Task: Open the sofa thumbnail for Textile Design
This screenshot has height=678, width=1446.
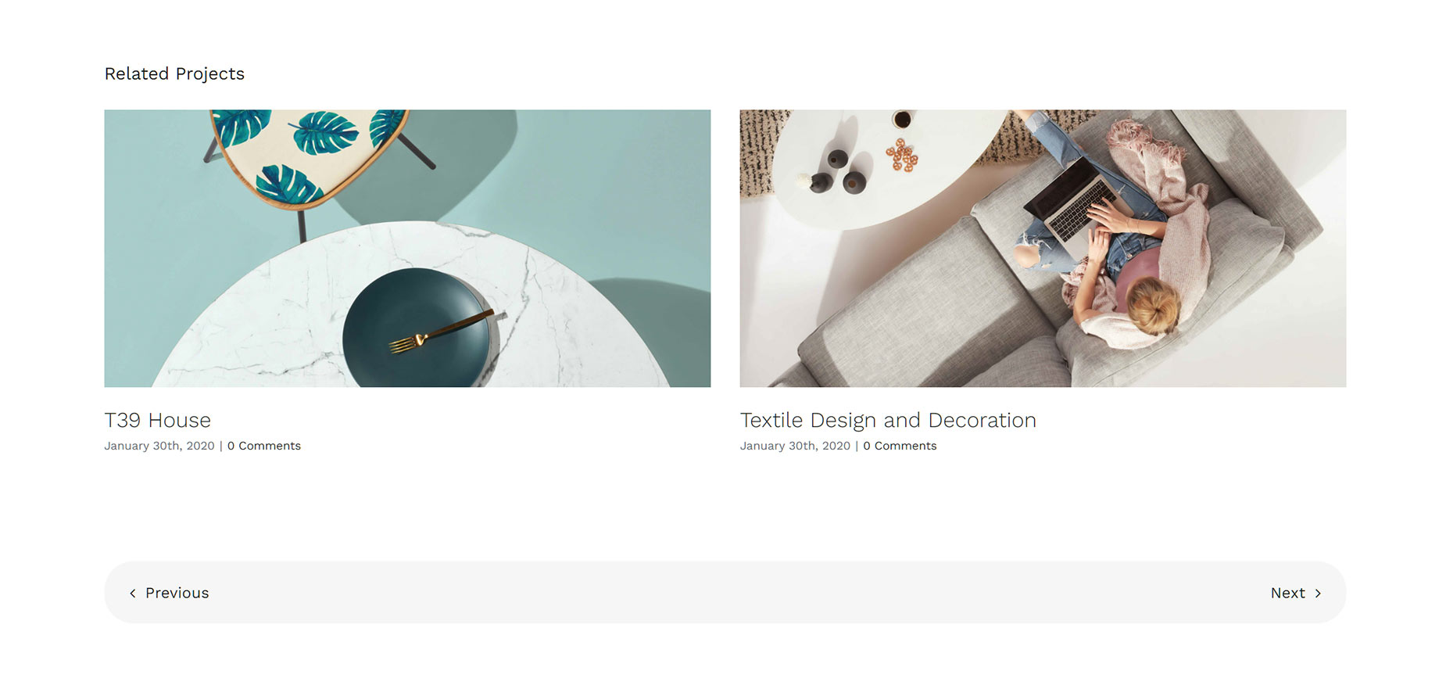Action: click(1043, 248)
